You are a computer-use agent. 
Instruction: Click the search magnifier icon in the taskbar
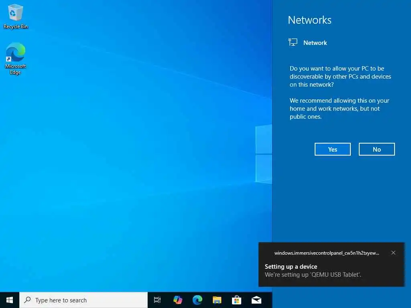click(x=28, y=300)
